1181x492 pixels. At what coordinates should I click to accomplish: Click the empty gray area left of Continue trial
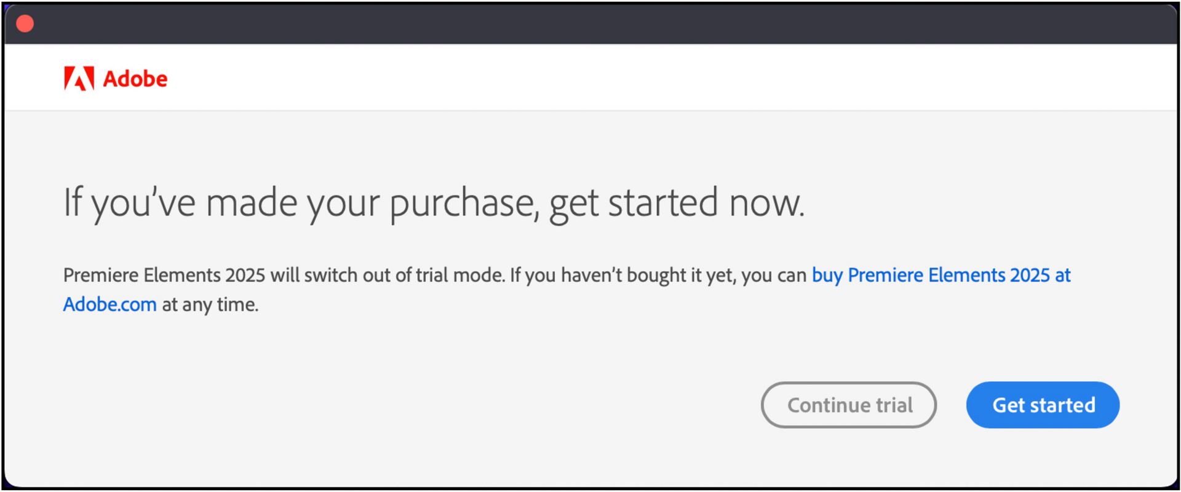(x=406, y=405)
